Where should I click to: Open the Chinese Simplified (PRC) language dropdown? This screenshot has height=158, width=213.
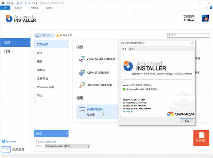coord(67,146)
